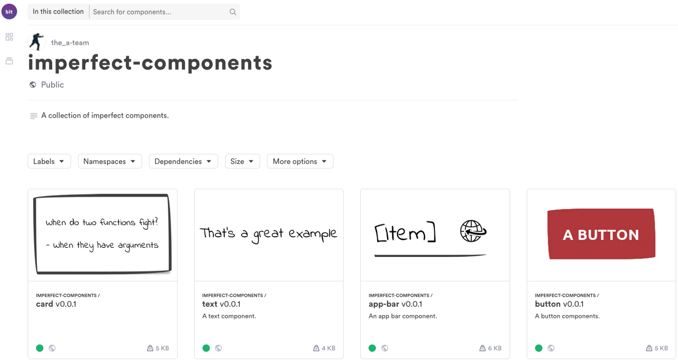The height and width of the screenshot is (361, 678).
Task: Open the the_a-team owner link
Action: 70,43
